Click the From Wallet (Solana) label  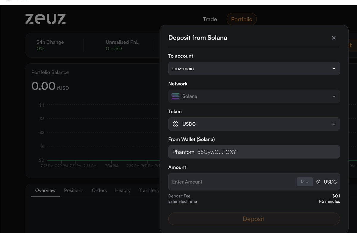click(192, 139)
